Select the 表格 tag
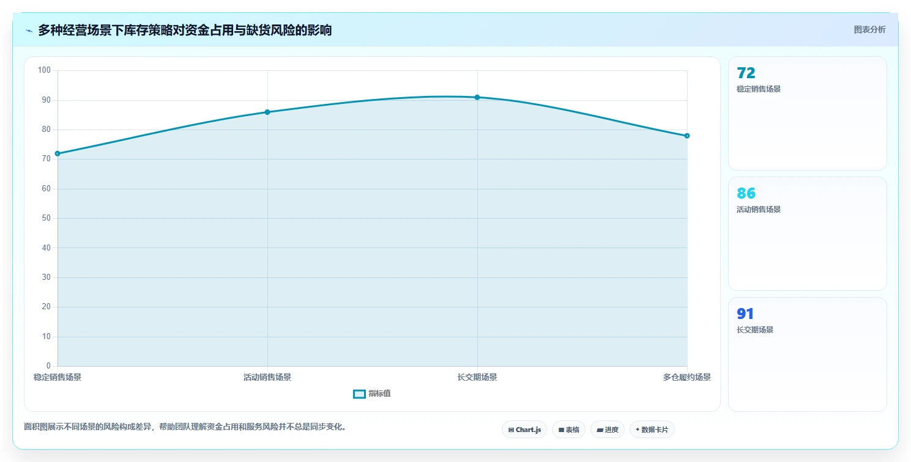911x462 pixels. tap(568, 430)
